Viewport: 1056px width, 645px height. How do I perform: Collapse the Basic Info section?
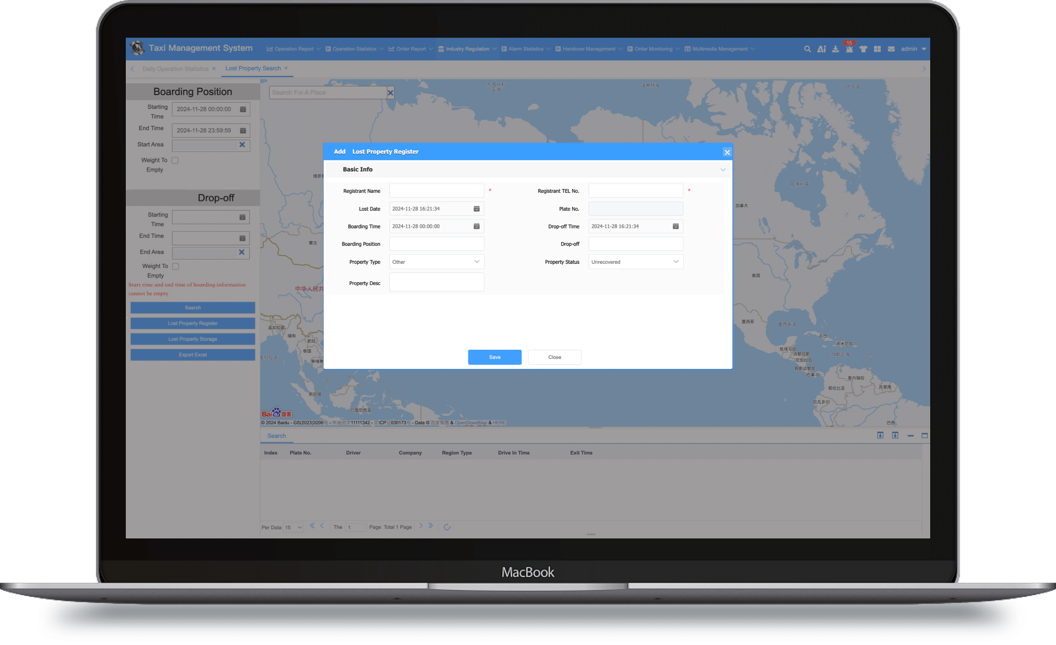click(x=722, y=170)
